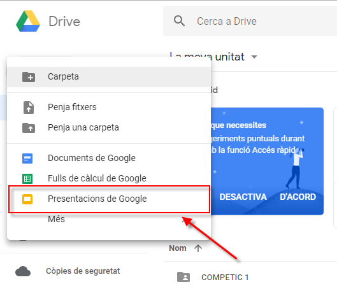Image resolution: width=337 pixels, height=289 pixels.
Task: Click the Nom column header
Action: click(178, 248)
